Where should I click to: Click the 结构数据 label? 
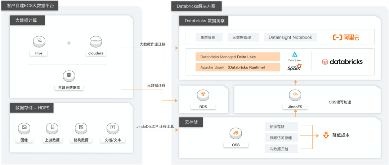pos(81,140)
